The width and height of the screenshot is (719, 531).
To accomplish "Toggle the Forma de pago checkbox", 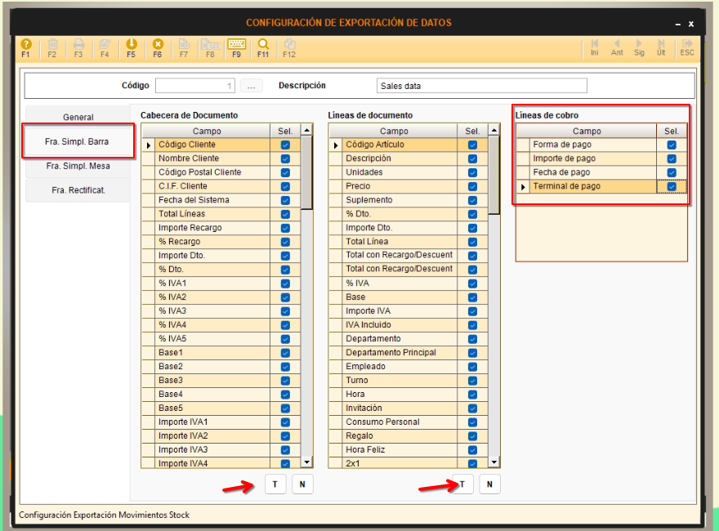I will [x=672, y=145].
